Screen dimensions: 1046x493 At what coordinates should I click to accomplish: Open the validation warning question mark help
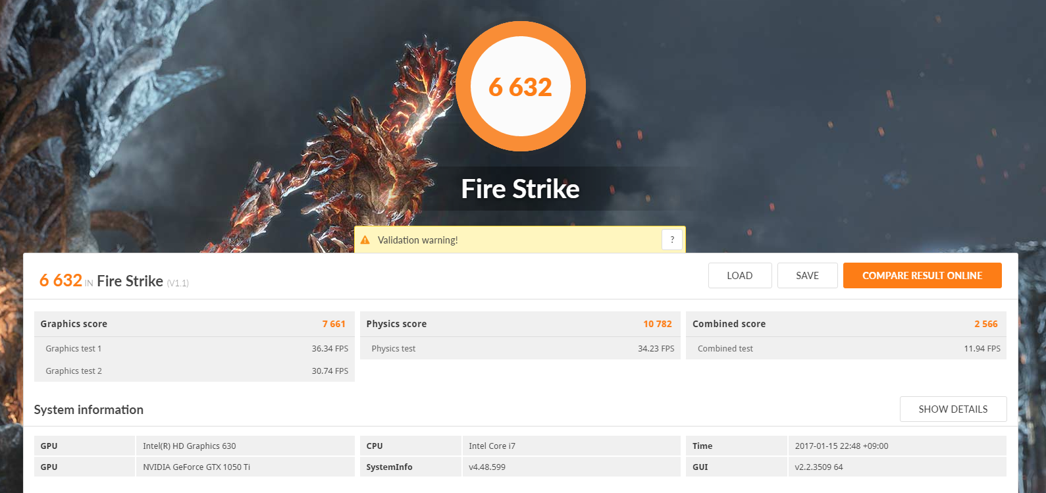[x=671, y=240]
